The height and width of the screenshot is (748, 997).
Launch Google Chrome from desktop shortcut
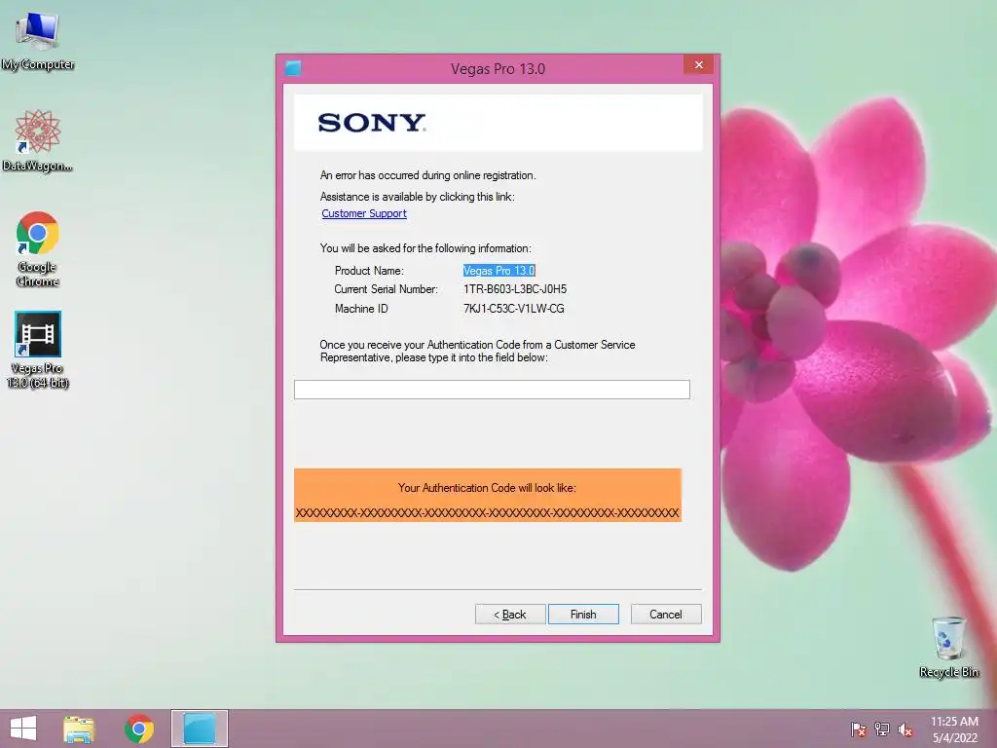pyautogui.click(x=38, y=248)
